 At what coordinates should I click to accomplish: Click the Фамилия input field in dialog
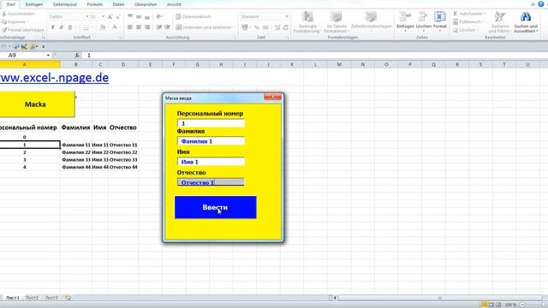coord(211,141)
